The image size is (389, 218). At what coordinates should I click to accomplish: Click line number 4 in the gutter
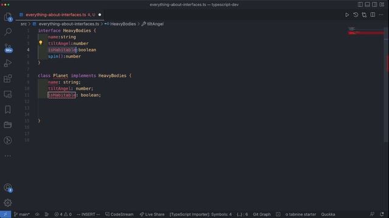pyautogui.click(x=28, y=50)
